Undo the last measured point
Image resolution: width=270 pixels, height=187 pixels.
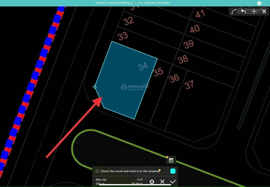(243, 11)
